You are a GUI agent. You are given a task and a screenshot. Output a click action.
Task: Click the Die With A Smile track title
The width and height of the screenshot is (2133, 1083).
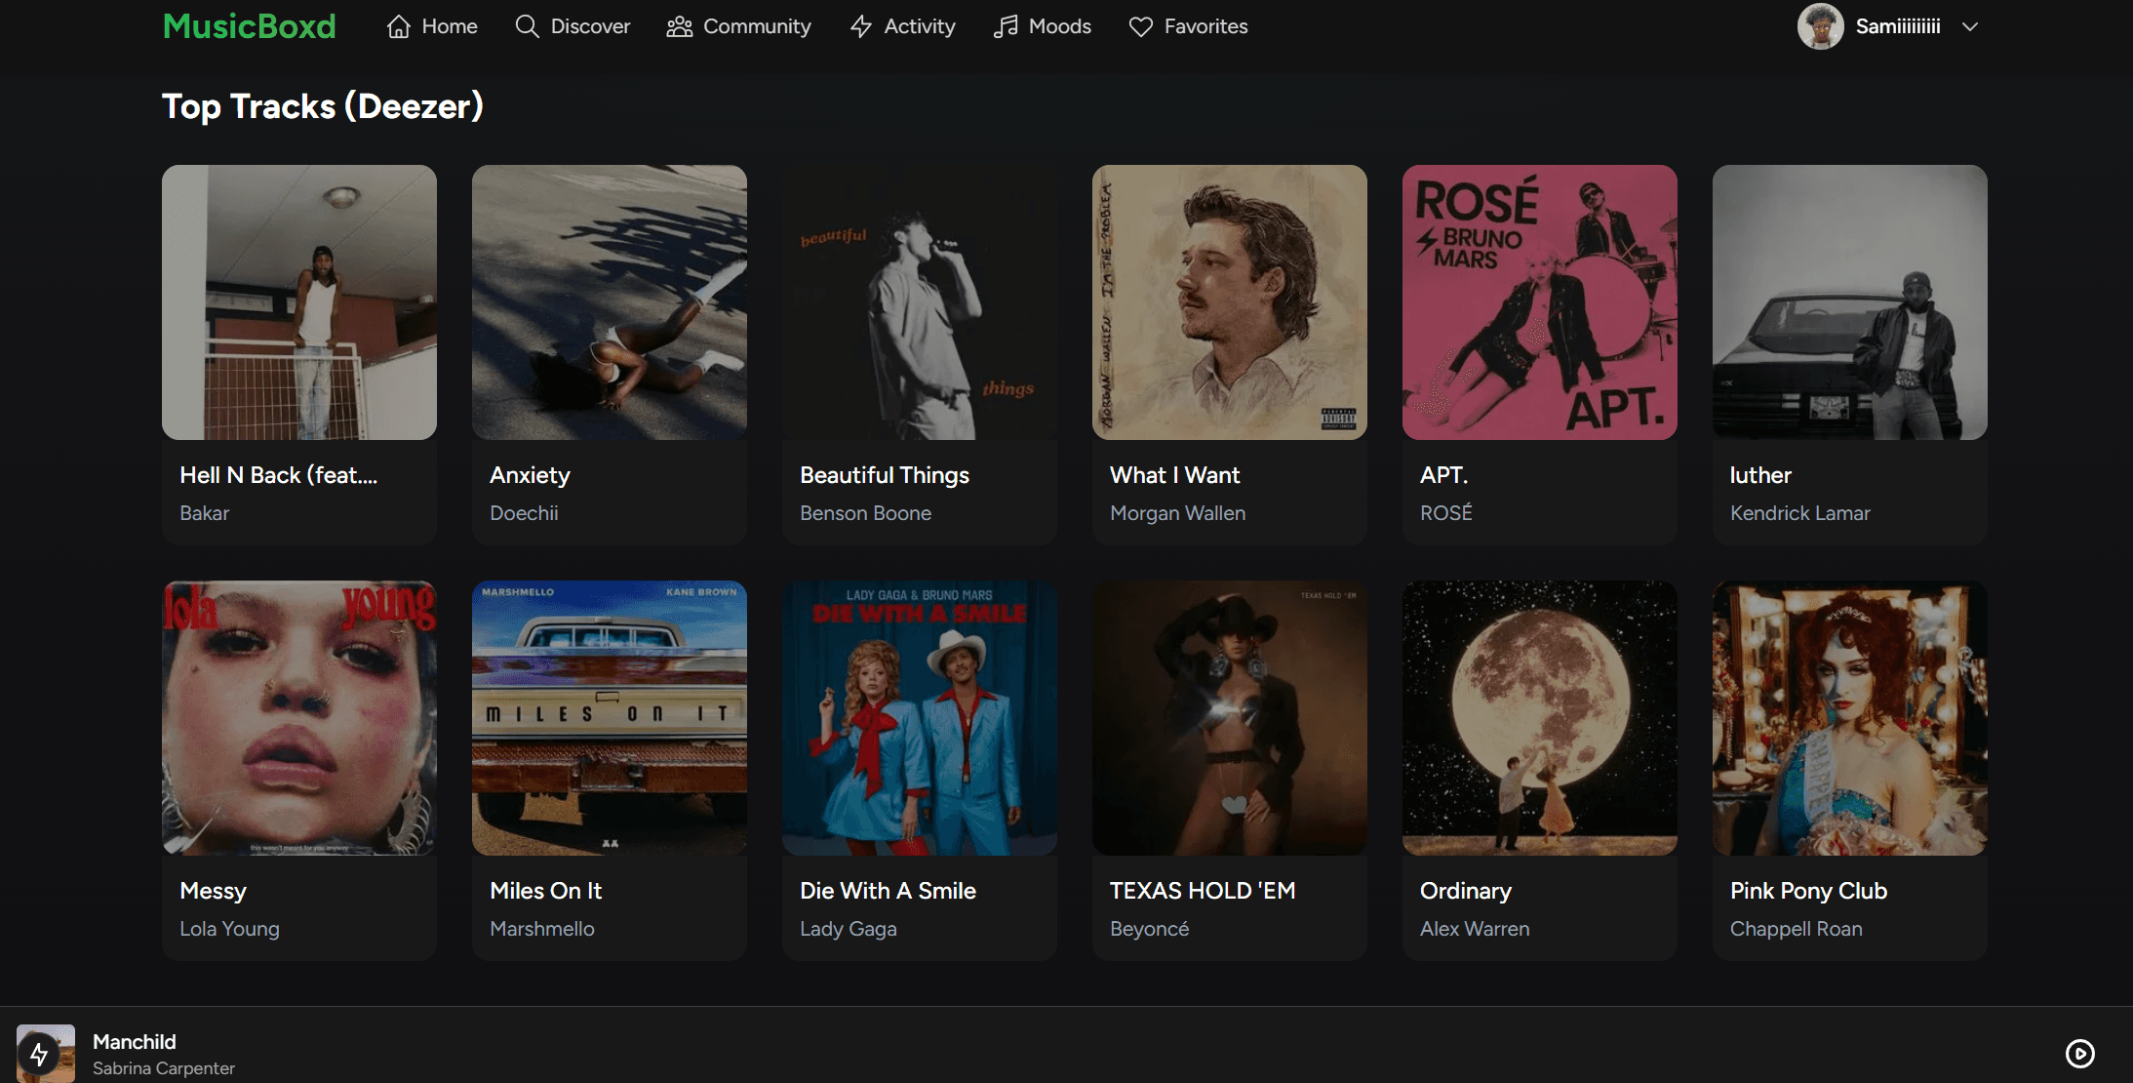point(888,891)
